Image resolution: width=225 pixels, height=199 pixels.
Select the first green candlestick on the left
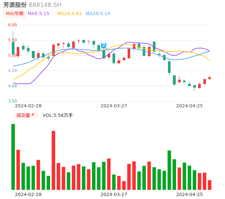(13, 48)
